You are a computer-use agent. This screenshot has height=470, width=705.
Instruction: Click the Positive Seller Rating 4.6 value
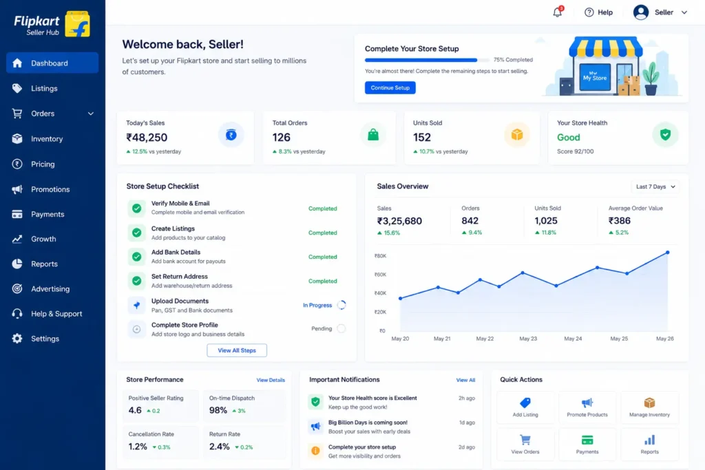(135, 410)
